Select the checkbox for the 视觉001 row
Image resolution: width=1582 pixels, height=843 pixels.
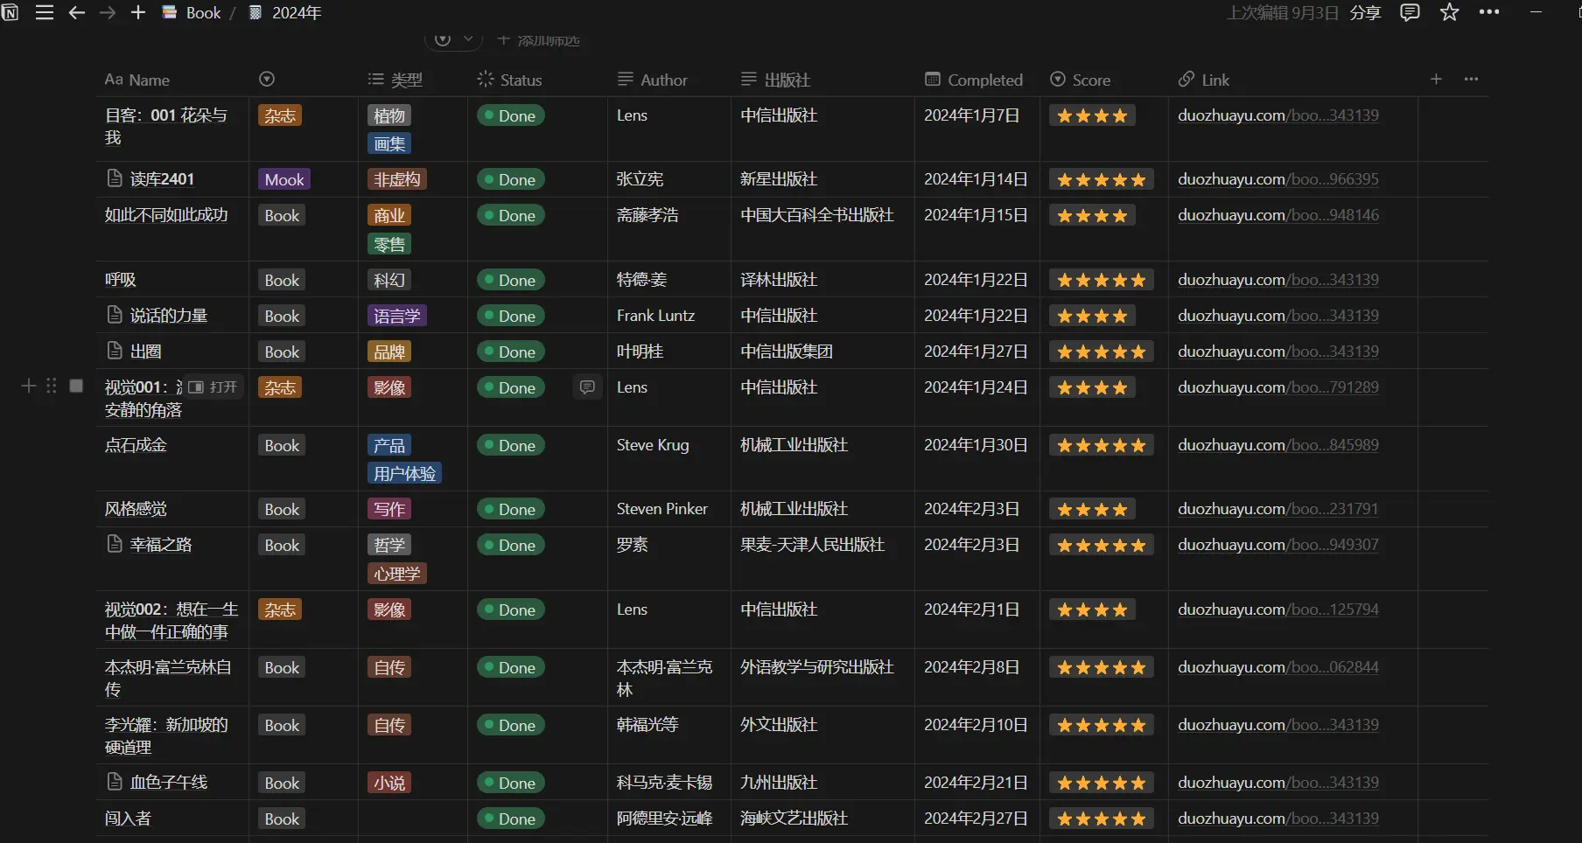point(76,387)
